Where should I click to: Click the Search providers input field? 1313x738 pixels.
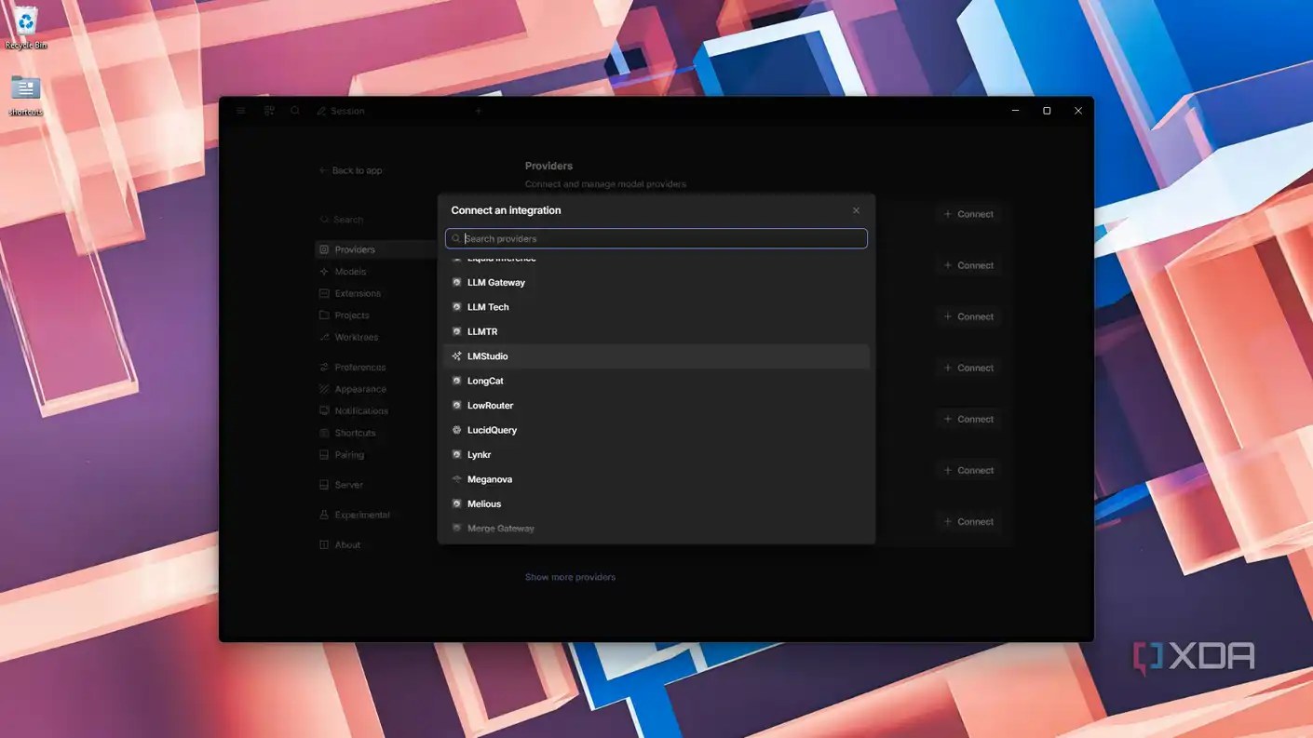[x=656, y=238]
